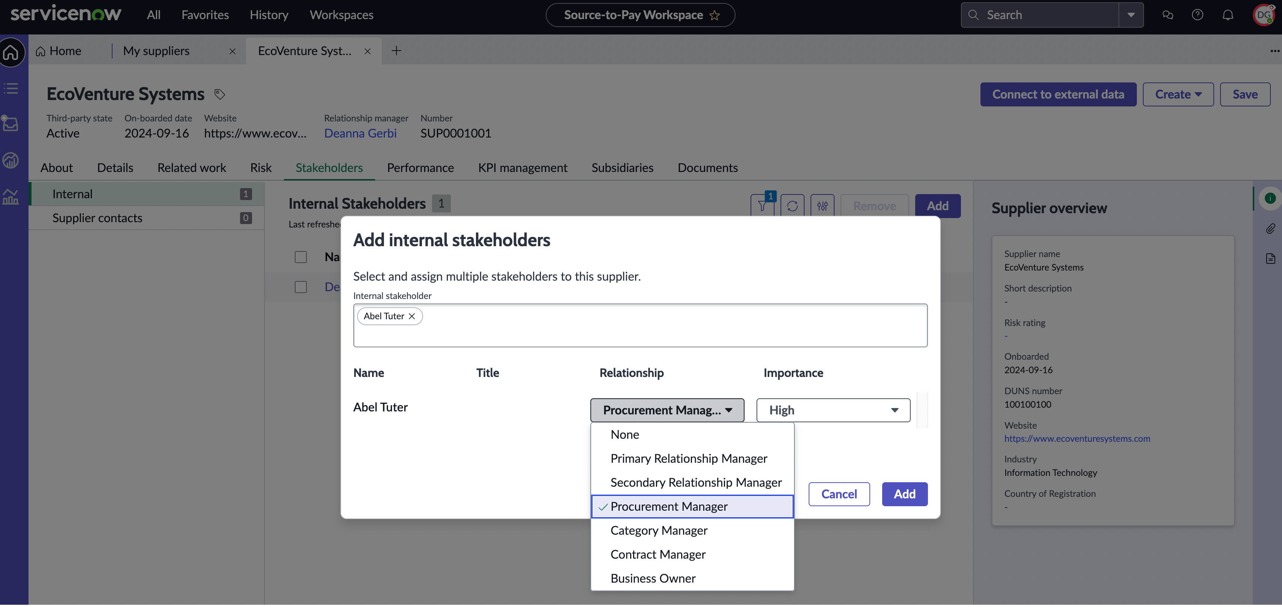The image size is (1282, 607).
Task: Refresh the Internal Stakeholders list
Action: (792, 206)
